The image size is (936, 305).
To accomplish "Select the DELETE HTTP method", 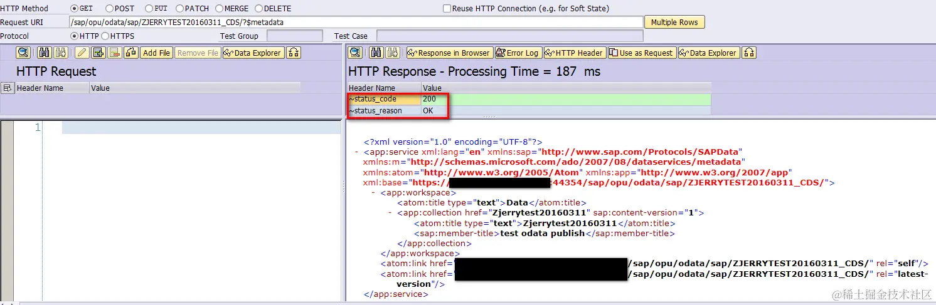I will 258,9.
